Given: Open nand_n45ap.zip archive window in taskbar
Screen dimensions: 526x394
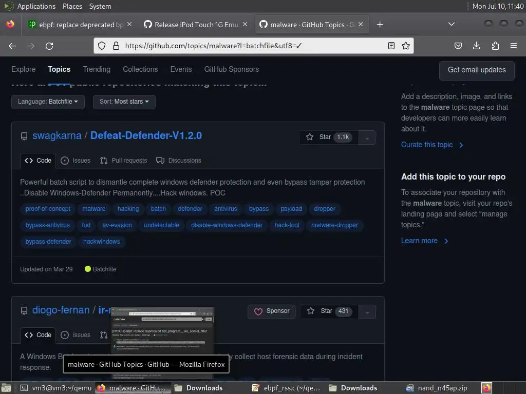Looking at the screenshot, I should click(x=437, y=388).
